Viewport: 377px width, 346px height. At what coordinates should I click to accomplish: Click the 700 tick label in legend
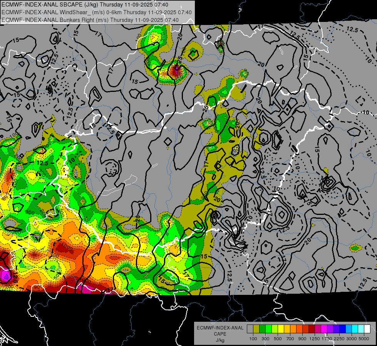click(x=290, y=339)
